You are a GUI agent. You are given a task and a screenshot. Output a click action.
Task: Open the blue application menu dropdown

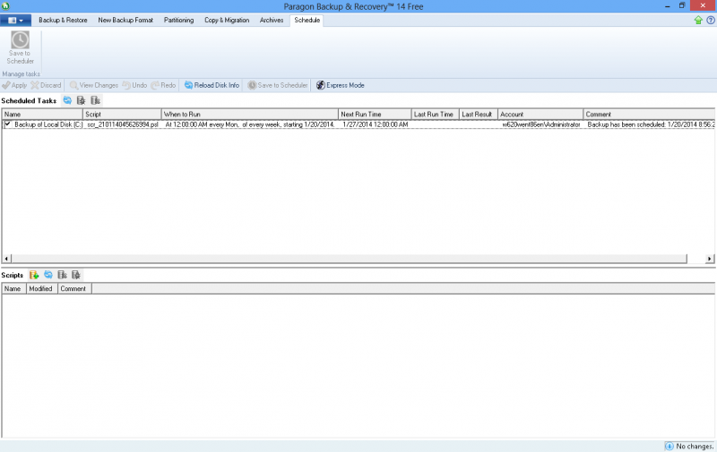15,20
